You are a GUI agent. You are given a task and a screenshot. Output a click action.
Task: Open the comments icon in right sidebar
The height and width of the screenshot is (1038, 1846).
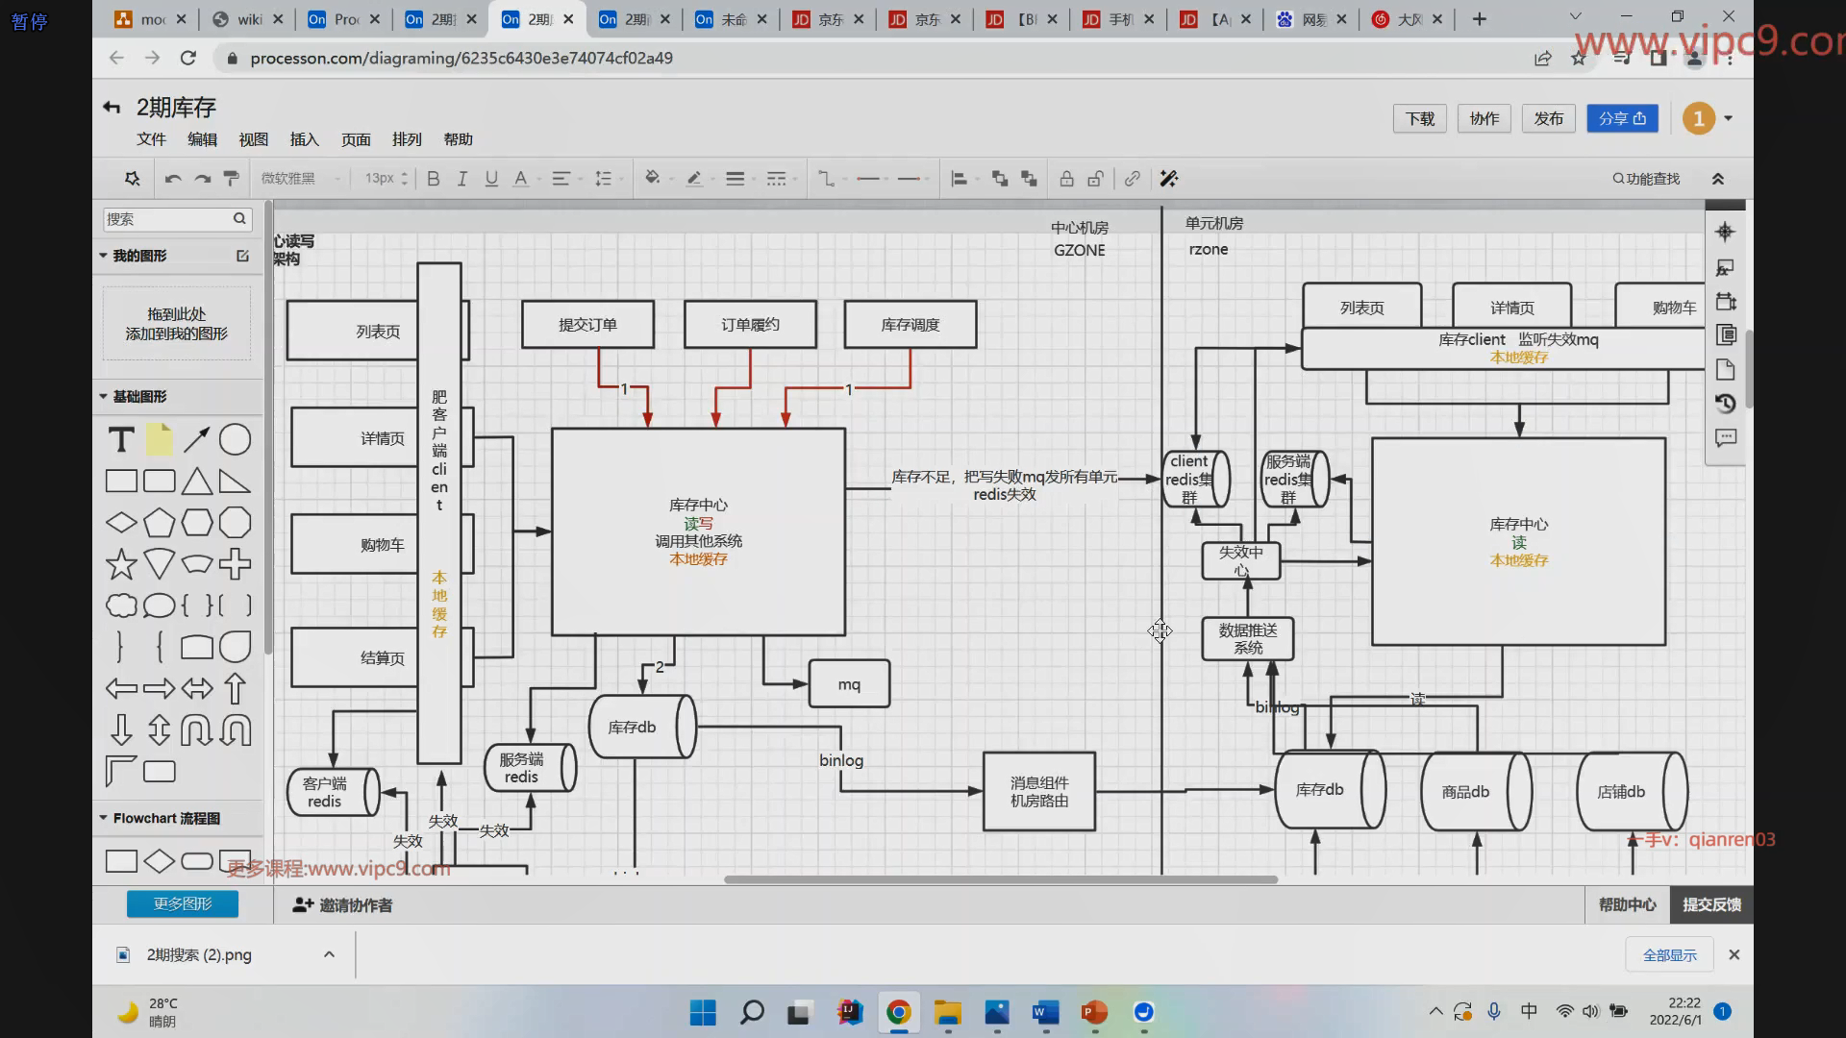click(1726, 438)
